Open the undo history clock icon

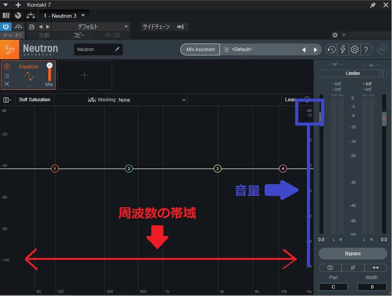pos(332,49)
